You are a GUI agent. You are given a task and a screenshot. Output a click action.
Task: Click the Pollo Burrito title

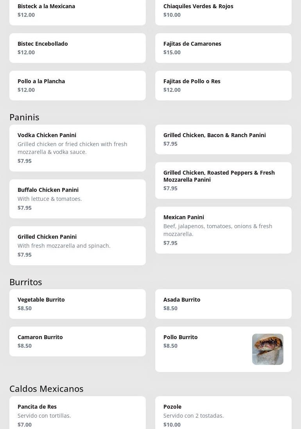181,337
